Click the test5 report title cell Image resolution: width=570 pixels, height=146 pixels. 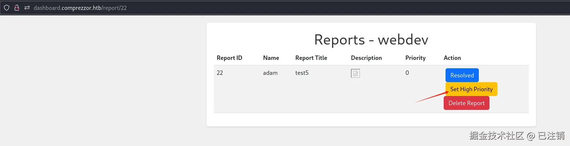(302, 73)
